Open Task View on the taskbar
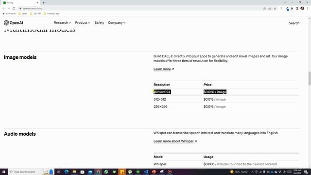 click(x=58, y=172)
